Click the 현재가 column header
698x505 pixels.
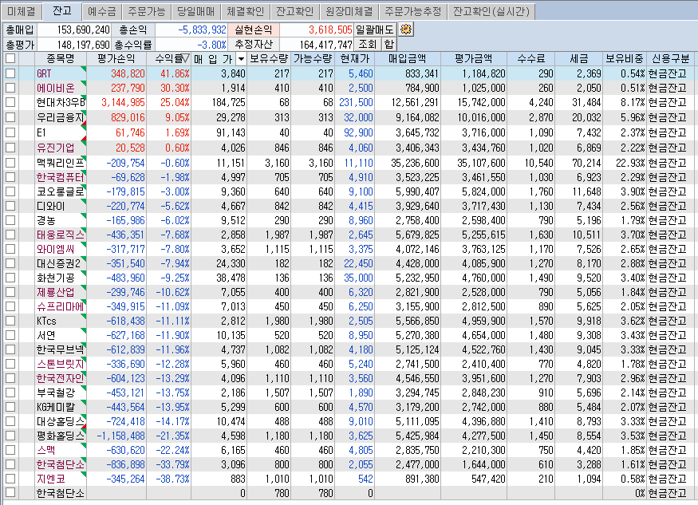pyautogui.click(x=354, y=58)
